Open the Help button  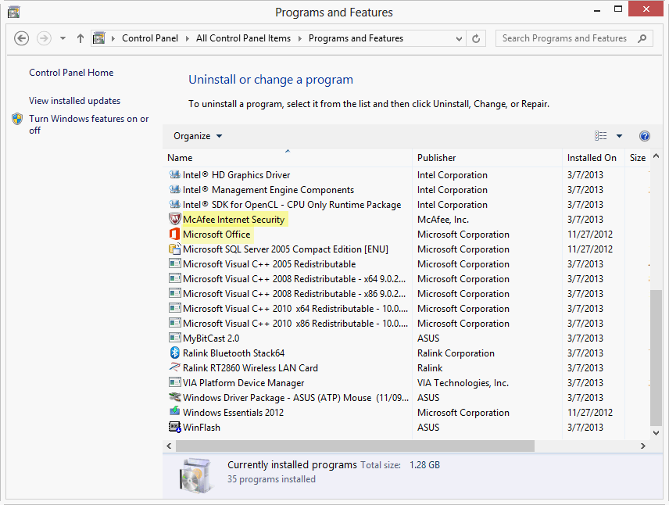[x=645, y=136]
